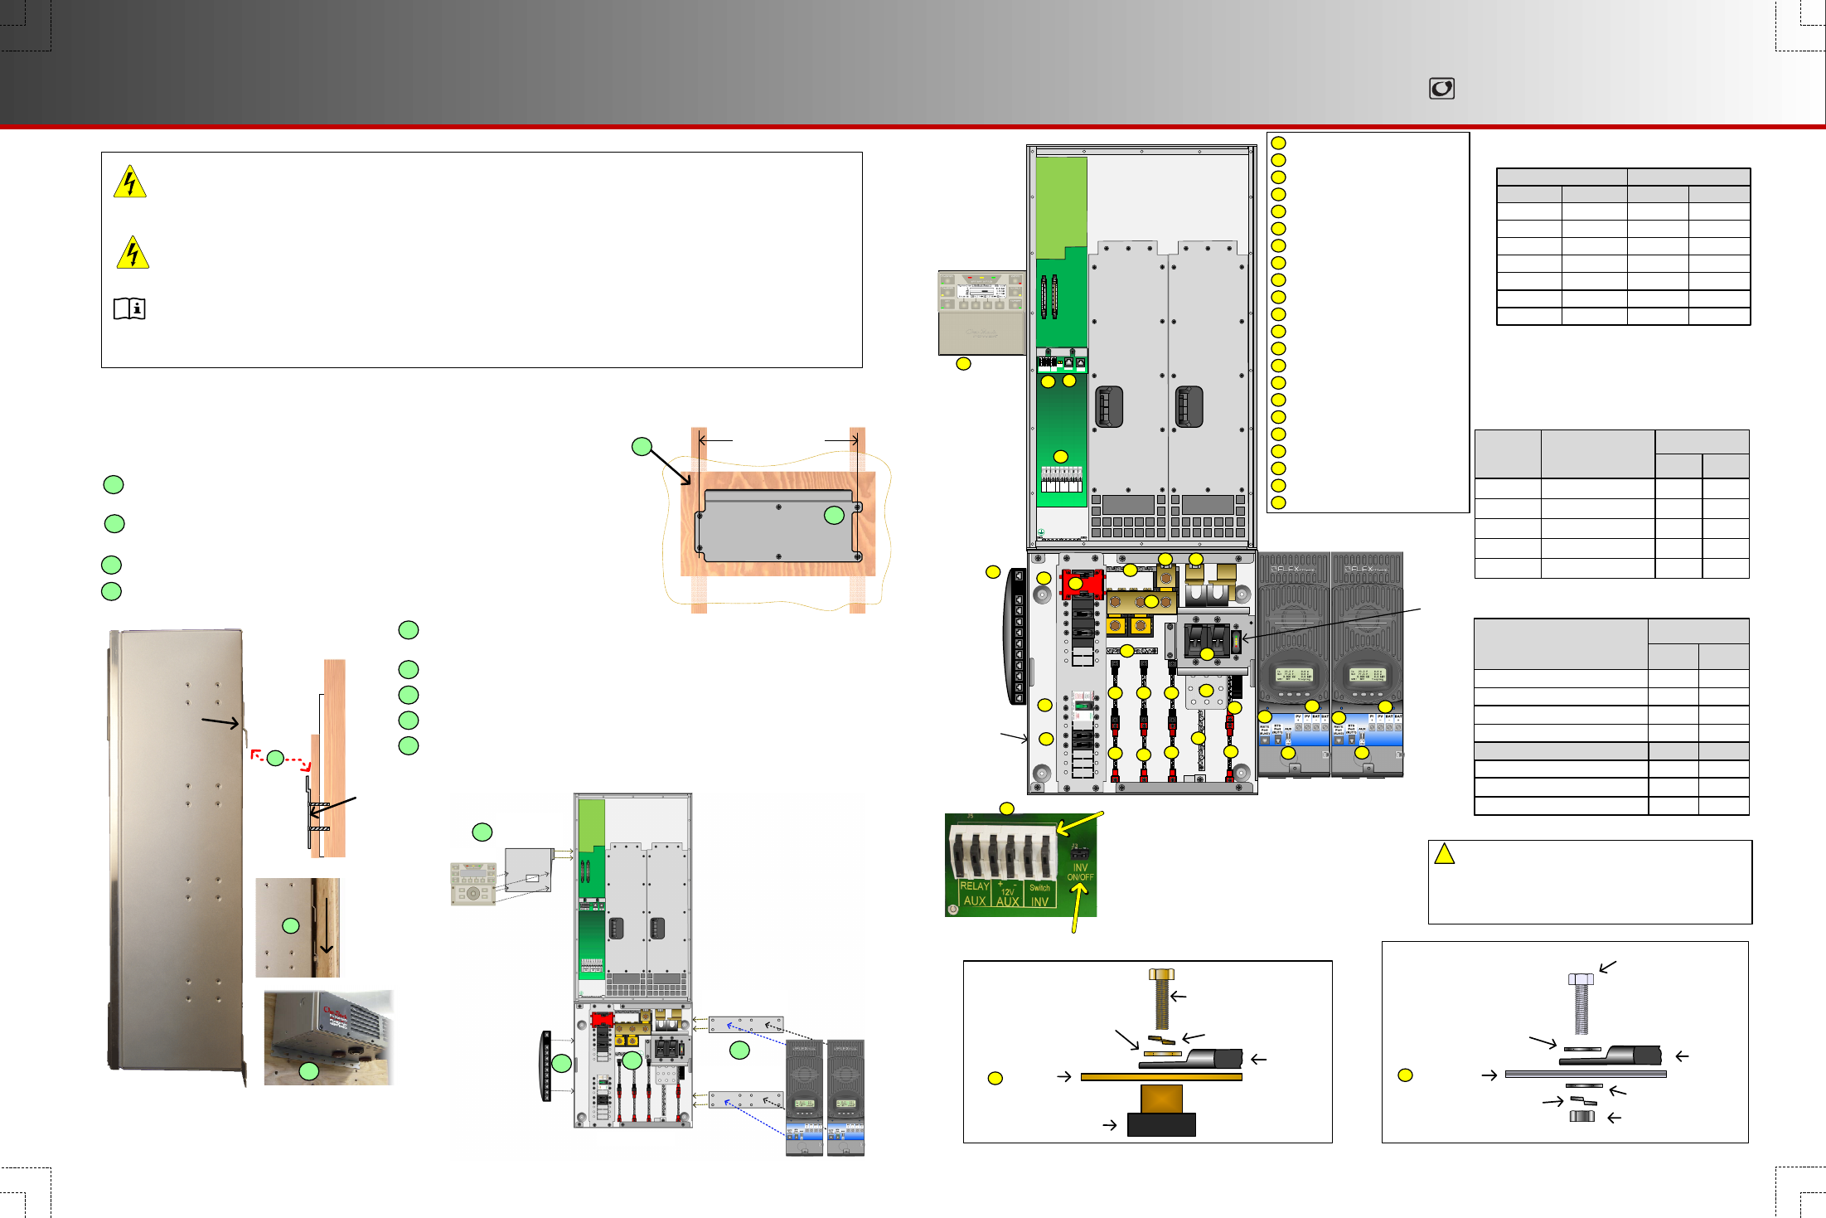Click the left FLEXmax charge controller LCD display

coord(1293,675)
